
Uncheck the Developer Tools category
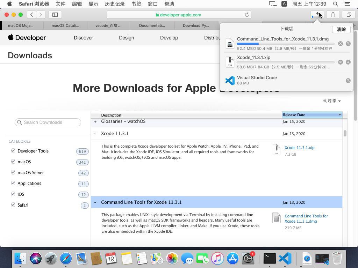coord(13,151)
